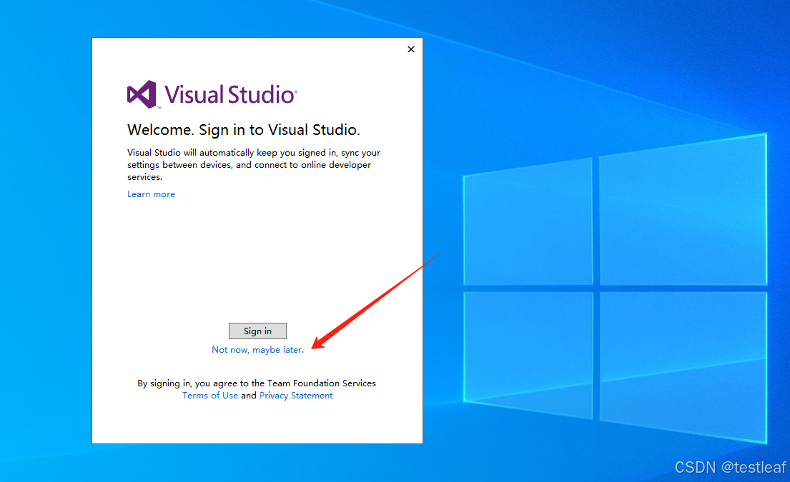Open the Learn more link
This screenshot has width=790, height=482.
click(151, 194)
